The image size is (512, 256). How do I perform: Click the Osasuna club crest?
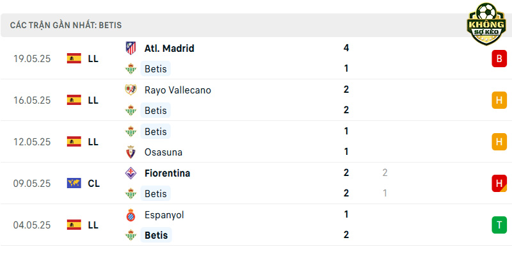(x=131, y=152)
